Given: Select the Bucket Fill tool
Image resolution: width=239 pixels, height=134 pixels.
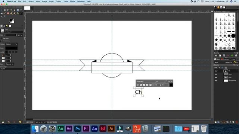Looking at the screenshot, I should click(1, 13).
